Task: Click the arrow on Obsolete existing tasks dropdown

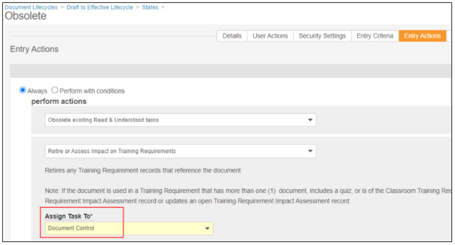Action: [310, 120]
